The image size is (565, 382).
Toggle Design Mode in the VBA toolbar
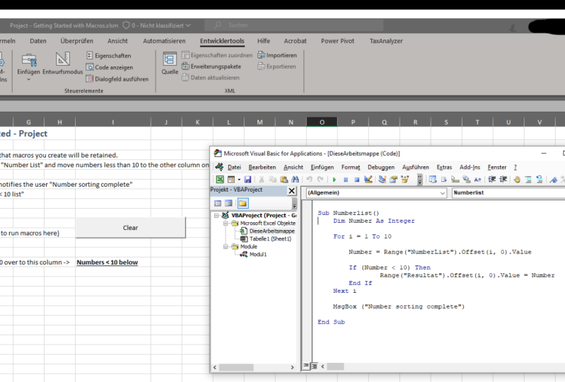click(x=368, y=179)
